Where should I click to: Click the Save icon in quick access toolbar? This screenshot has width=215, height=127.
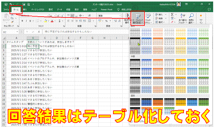tap(6, 4)
